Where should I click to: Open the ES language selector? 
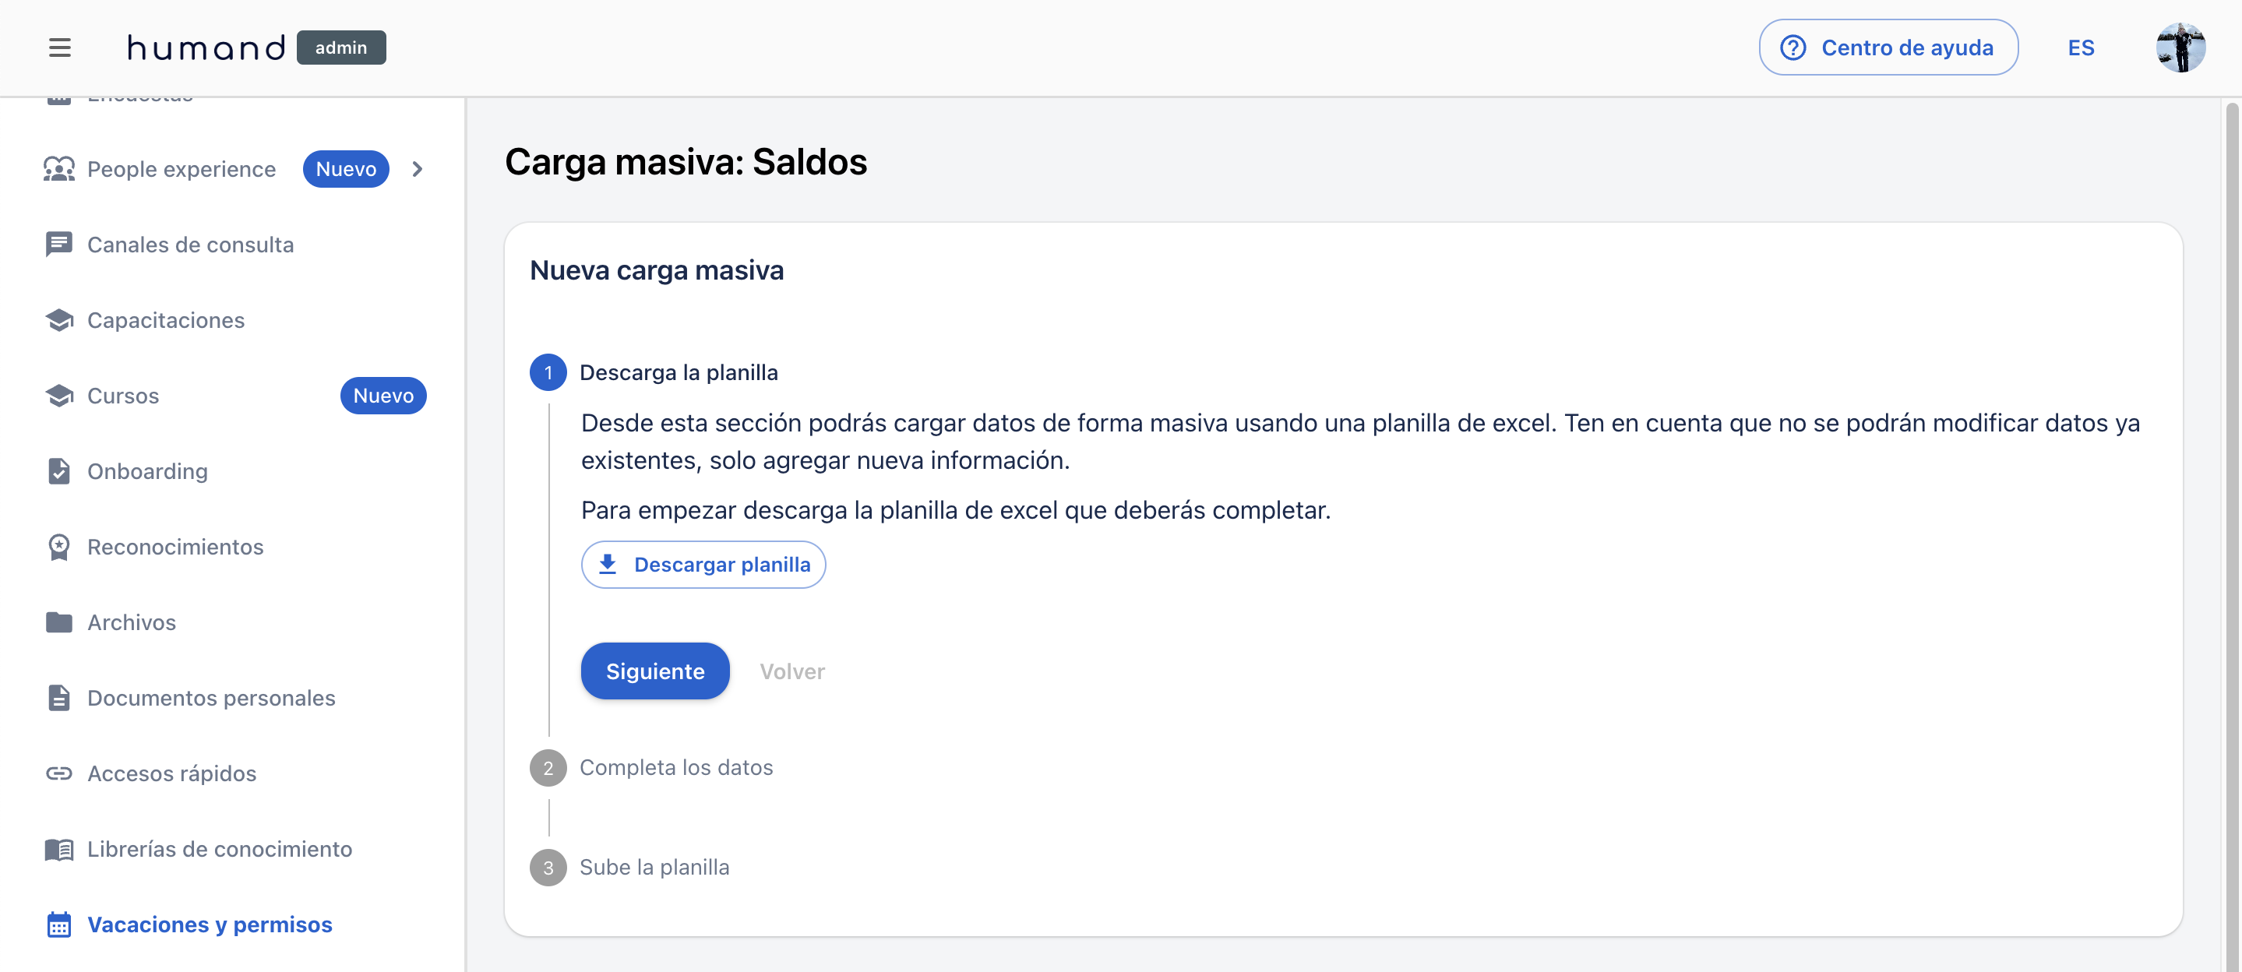2080,47
